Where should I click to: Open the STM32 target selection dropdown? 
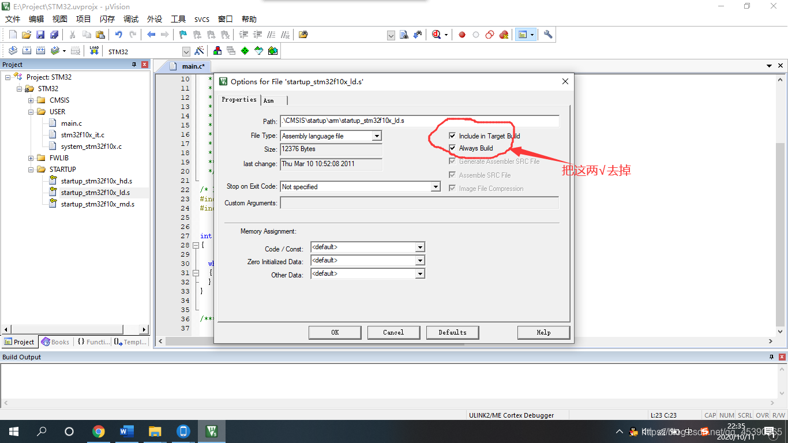click(x=186, y=51)
